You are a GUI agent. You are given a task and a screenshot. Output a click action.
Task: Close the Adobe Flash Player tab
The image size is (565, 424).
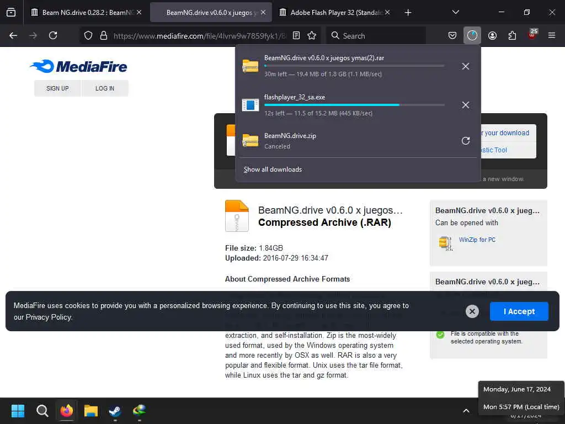coord(387,12)
